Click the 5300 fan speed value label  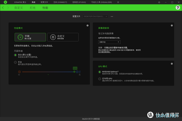coord(75,68)
